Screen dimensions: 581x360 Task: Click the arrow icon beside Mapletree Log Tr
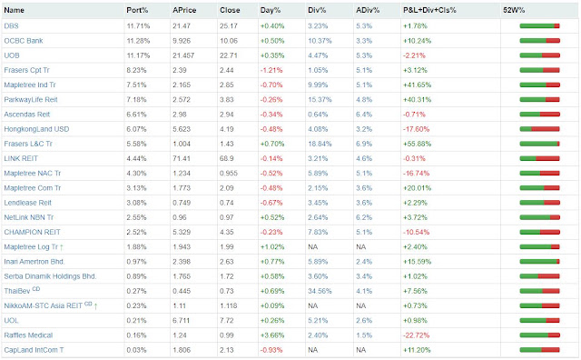click(x=62, y=247)
